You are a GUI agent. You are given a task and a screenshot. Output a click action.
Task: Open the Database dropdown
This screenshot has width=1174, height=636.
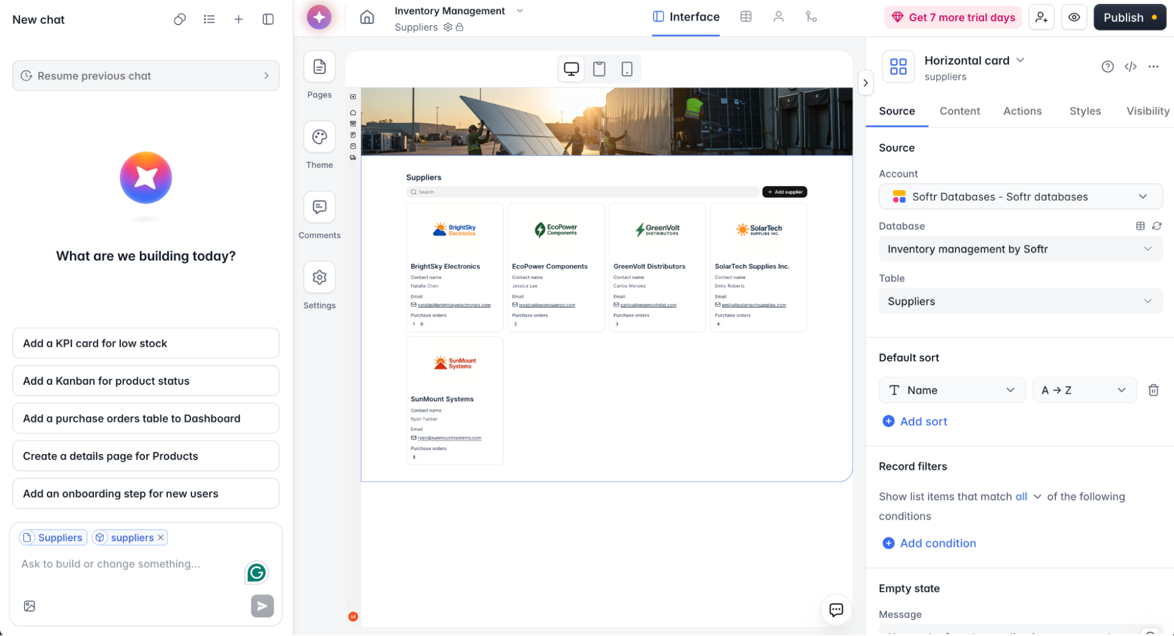pyautogui.click(x=1020, y=249)
